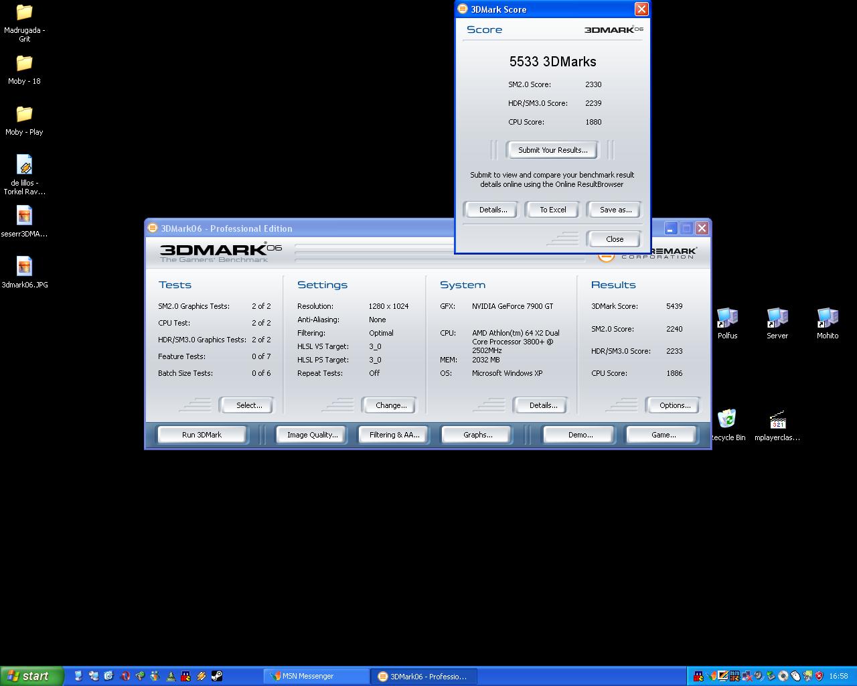Click the mouse tray icon
857x686 pixels.
[795, 676]
